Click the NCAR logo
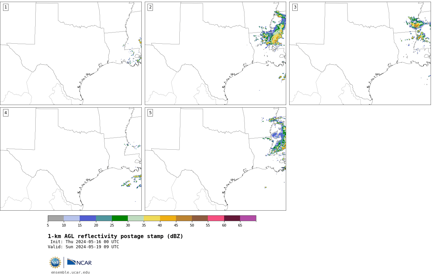This screenshot has width=434, height=276. 79,262
